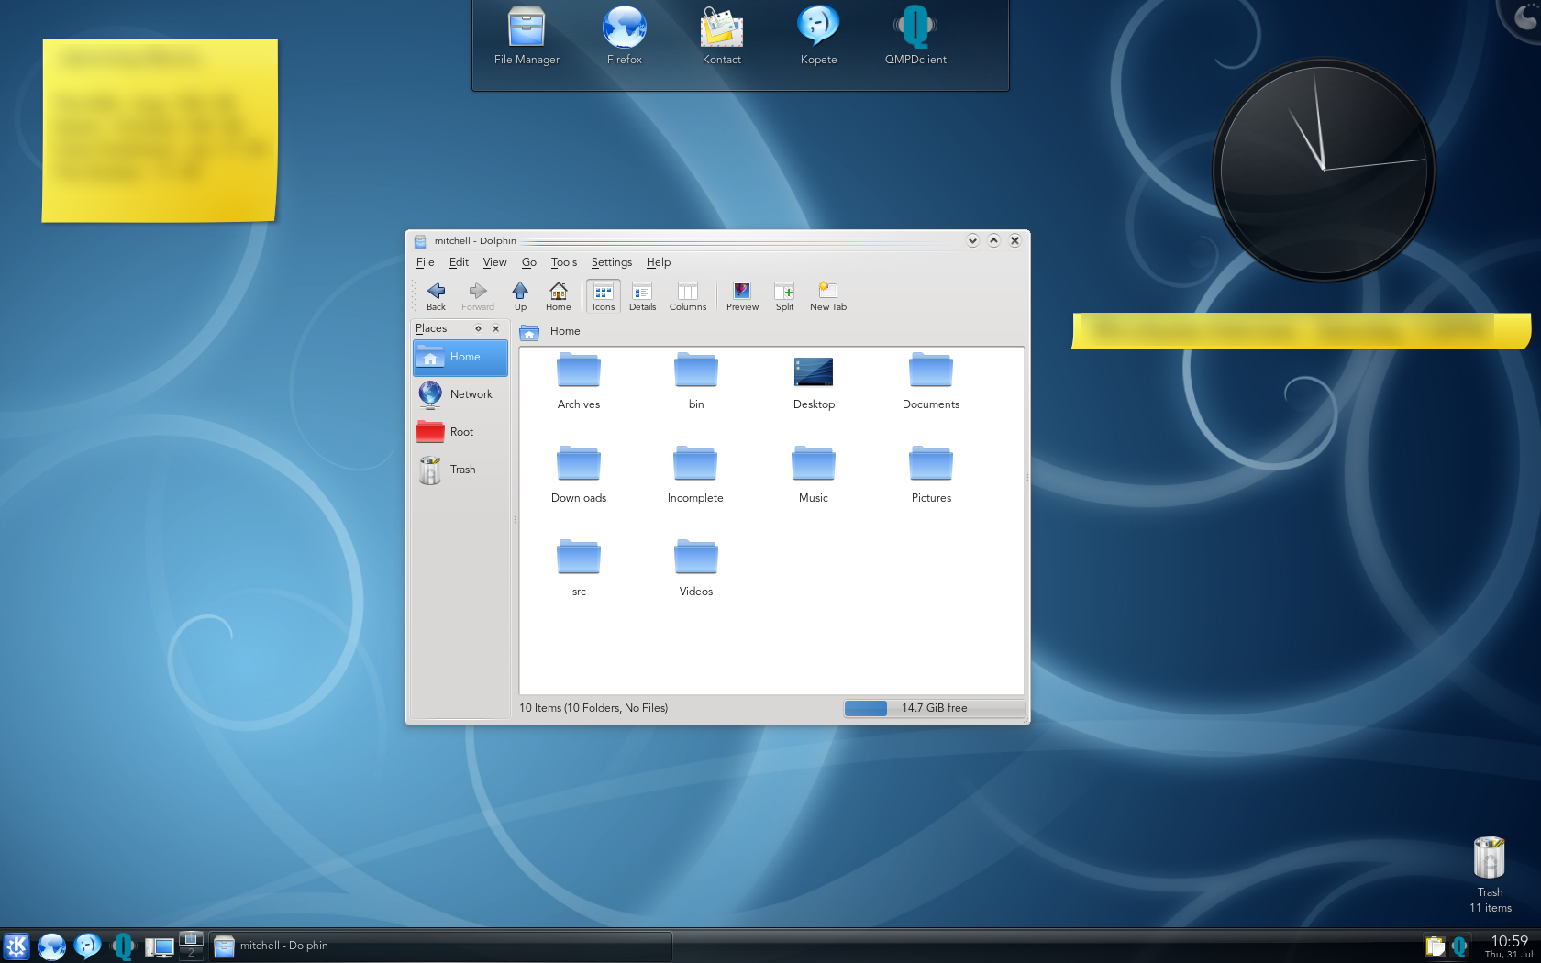Click the Back navigation arrow

(x=436, y=295)
